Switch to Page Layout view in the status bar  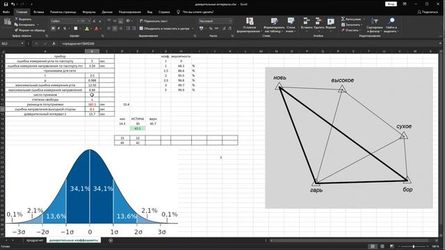[382, 247]
